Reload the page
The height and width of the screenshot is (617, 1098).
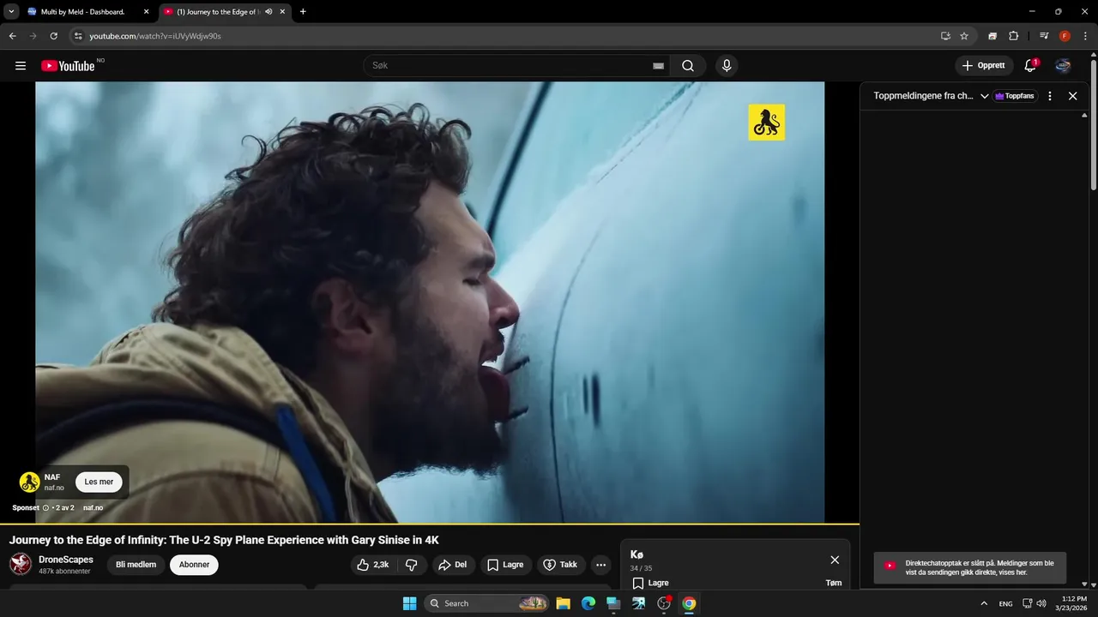[x=53, y=36]
